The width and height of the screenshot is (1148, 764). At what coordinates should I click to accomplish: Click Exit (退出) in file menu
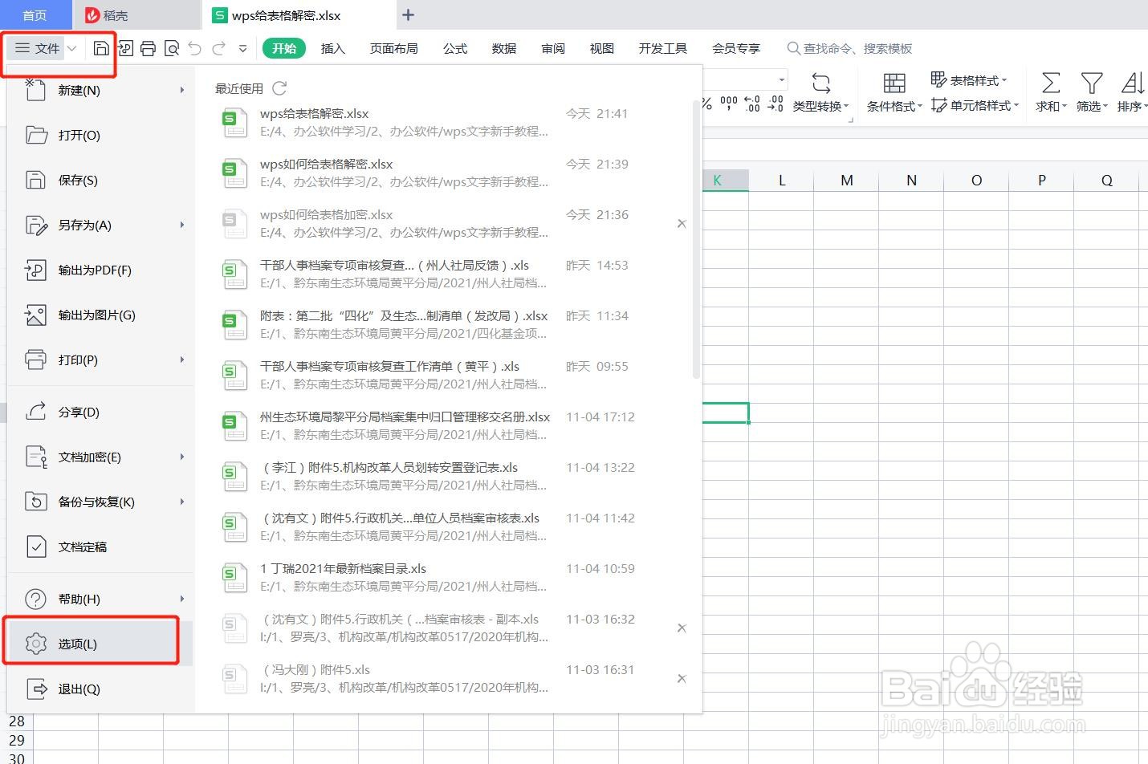pyautogui.click(x=101, y=689)
